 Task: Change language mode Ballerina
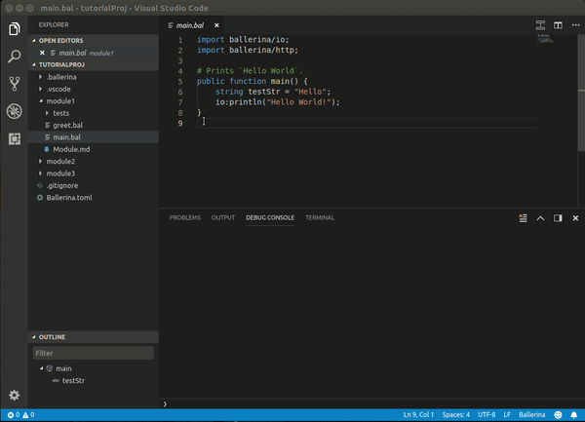[x=531, y=414]
